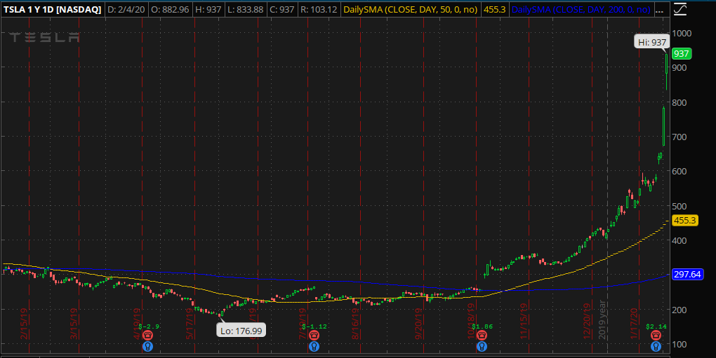The image size is (716, 358).
Task: Click the 2/15/19 date marker label
Action: point(24,324)
